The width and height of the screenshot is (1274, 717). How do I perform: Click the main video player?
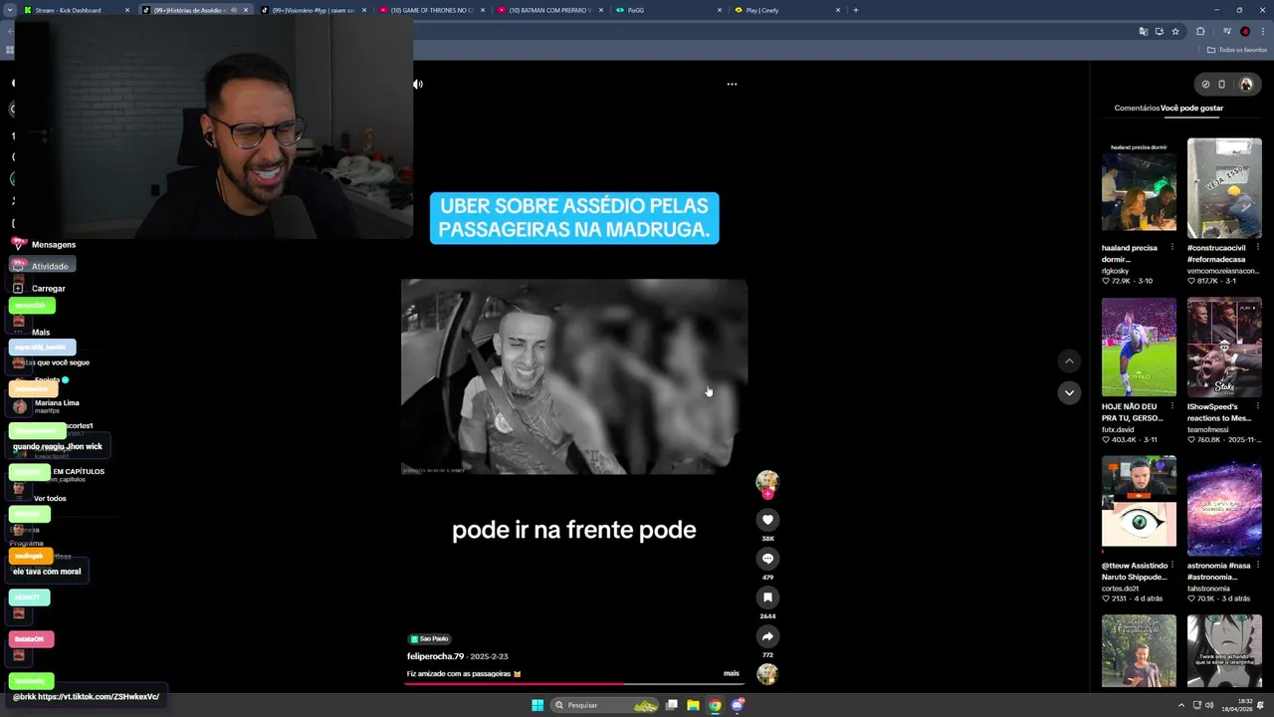click(x=574, y=376)
